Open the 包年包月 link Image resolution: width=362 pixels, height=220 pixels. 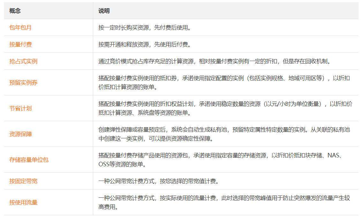coord(20,28)
